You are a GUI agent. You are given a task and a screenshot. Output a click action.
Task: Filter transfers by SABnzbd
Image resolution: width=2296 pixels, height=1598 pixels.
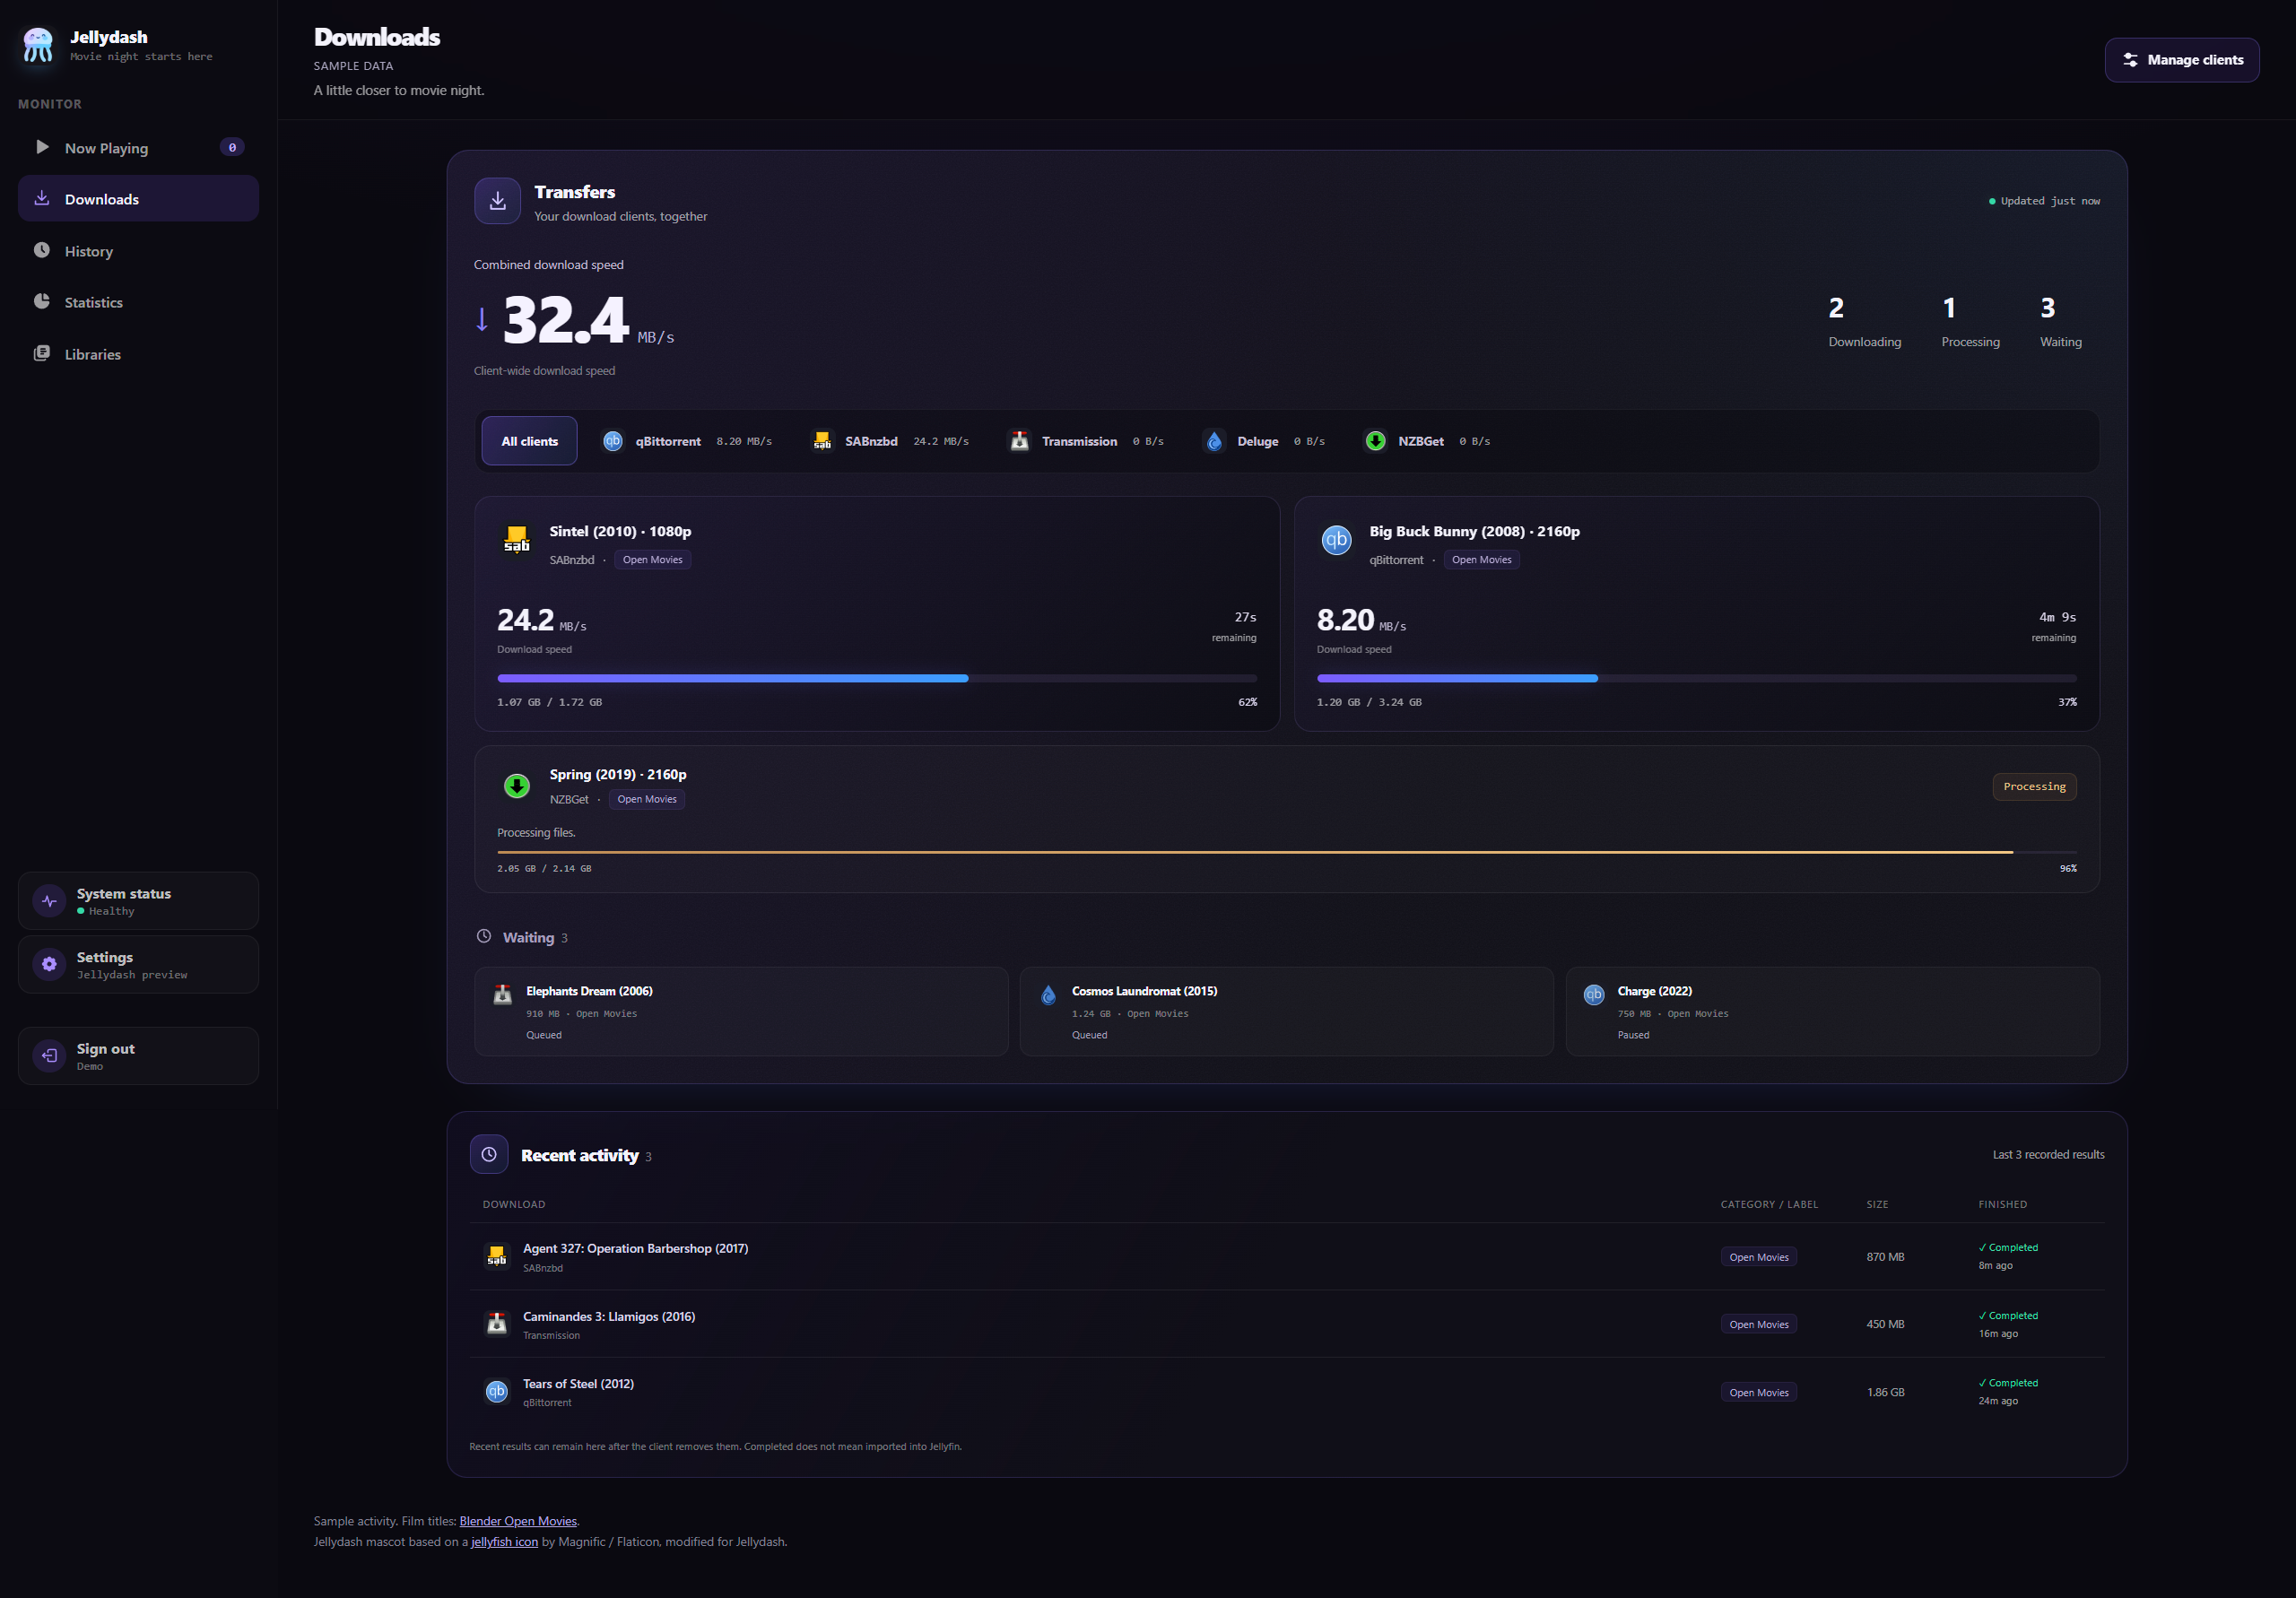(890, 441)
